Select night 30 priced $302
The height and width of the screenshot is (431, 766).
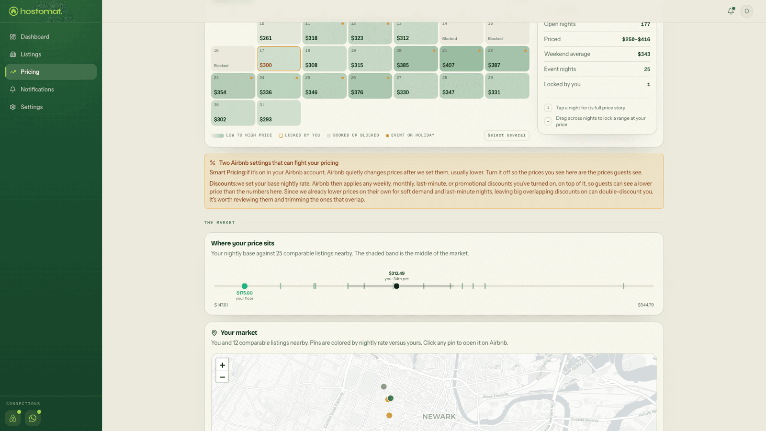coord(233,113)
